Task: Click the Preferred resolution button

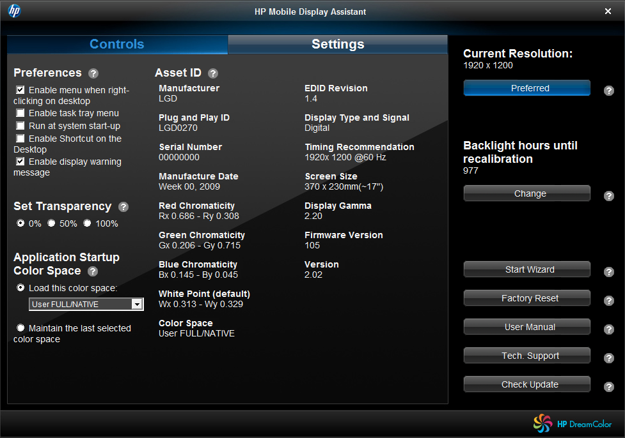Action: [526, 88]
